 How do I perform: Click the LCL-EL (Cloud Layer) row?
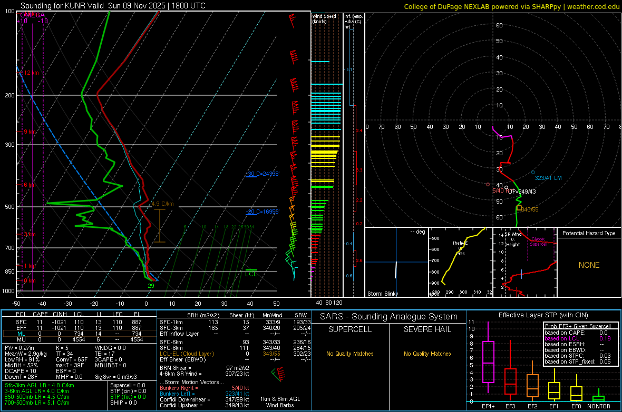[235, 354]
